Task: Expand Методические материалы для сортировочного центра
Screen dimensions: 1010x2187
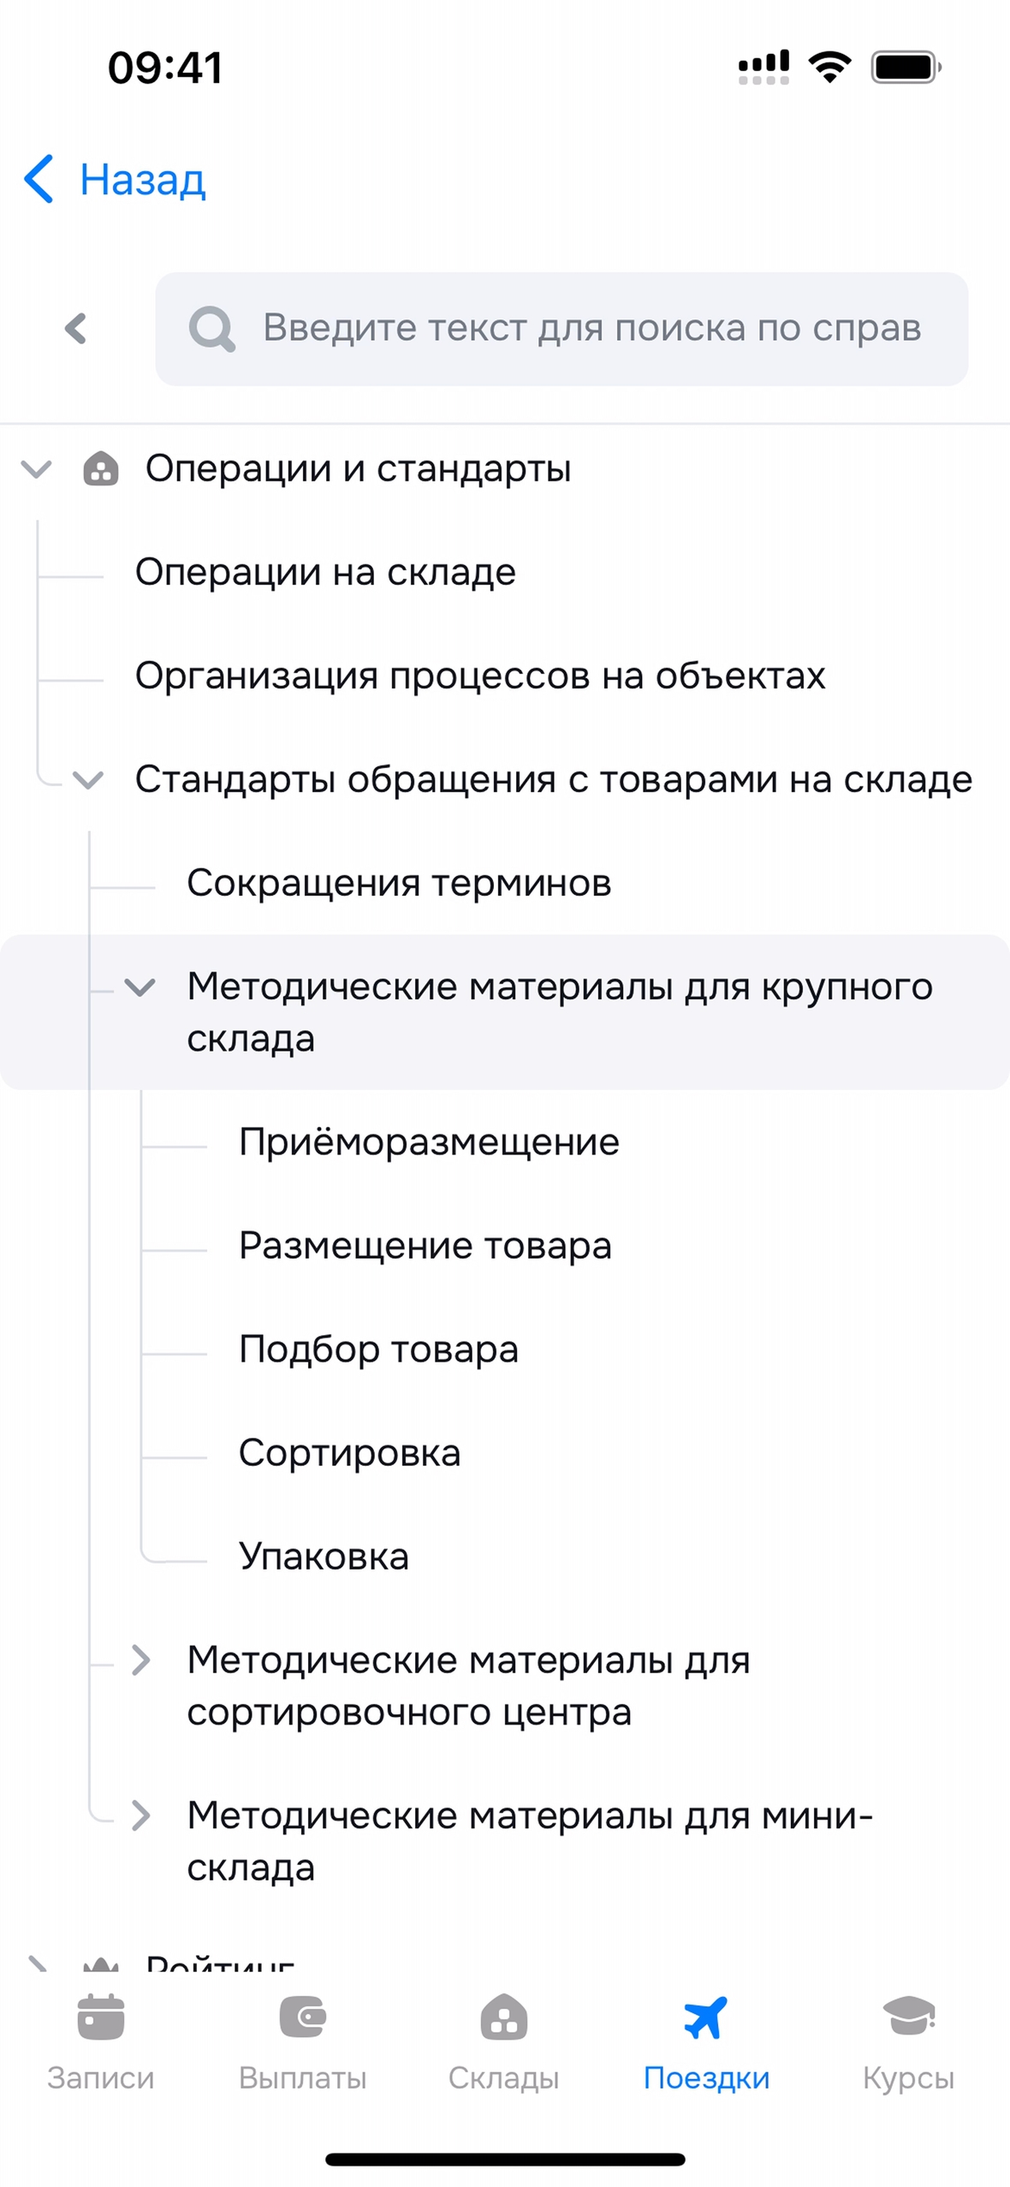Action: click(140, 1660)
